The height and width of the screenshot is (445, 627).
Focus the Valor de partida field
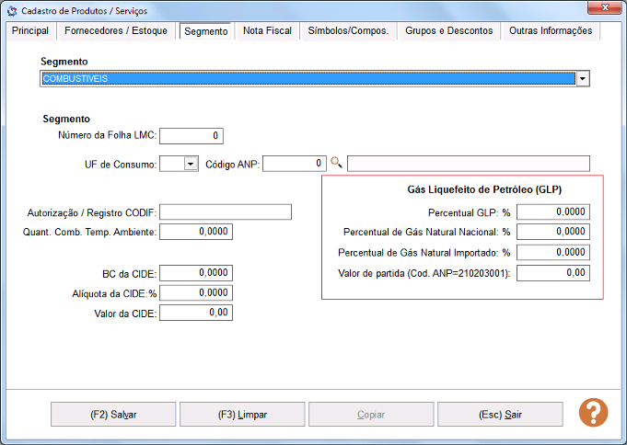coord(552,273)
